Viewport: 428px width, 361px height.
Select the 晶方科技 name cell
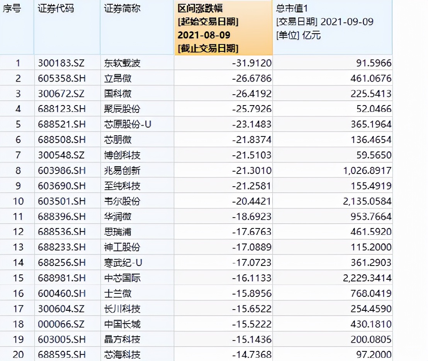coord(122,339)
